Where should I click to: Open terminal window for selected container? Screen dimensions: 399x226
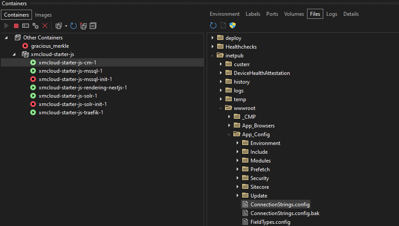pos(26,26)
